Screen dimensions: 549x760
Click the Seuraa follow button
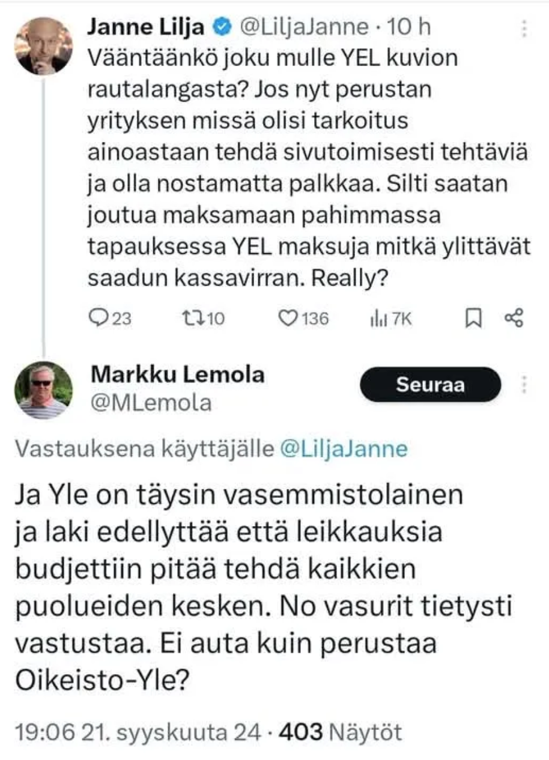pos(430,385)
